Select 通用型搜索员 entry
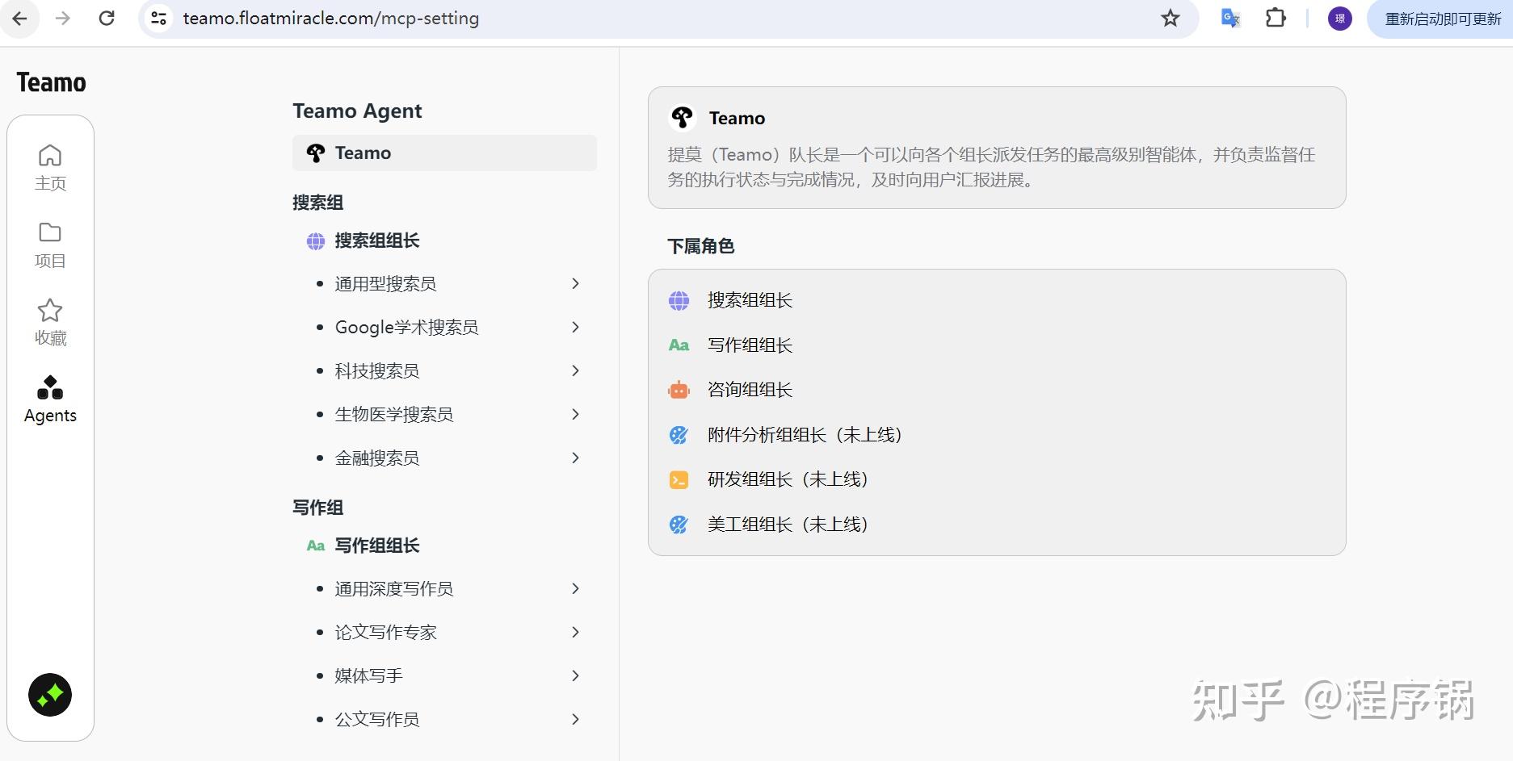 click(x=385, y=283)
